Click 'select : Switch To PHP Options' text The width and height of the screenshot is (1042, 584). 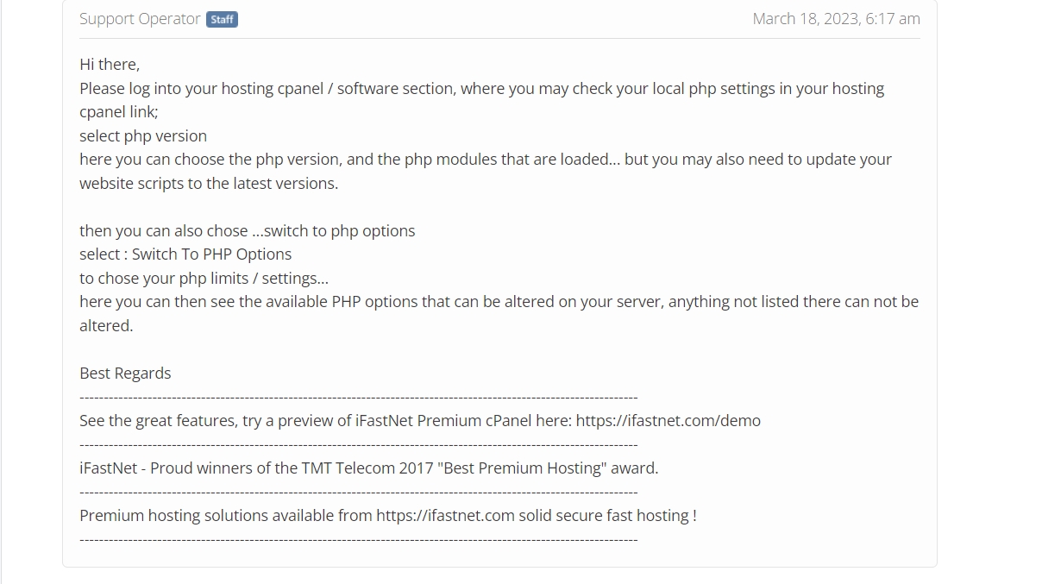(x=185, y=254)
